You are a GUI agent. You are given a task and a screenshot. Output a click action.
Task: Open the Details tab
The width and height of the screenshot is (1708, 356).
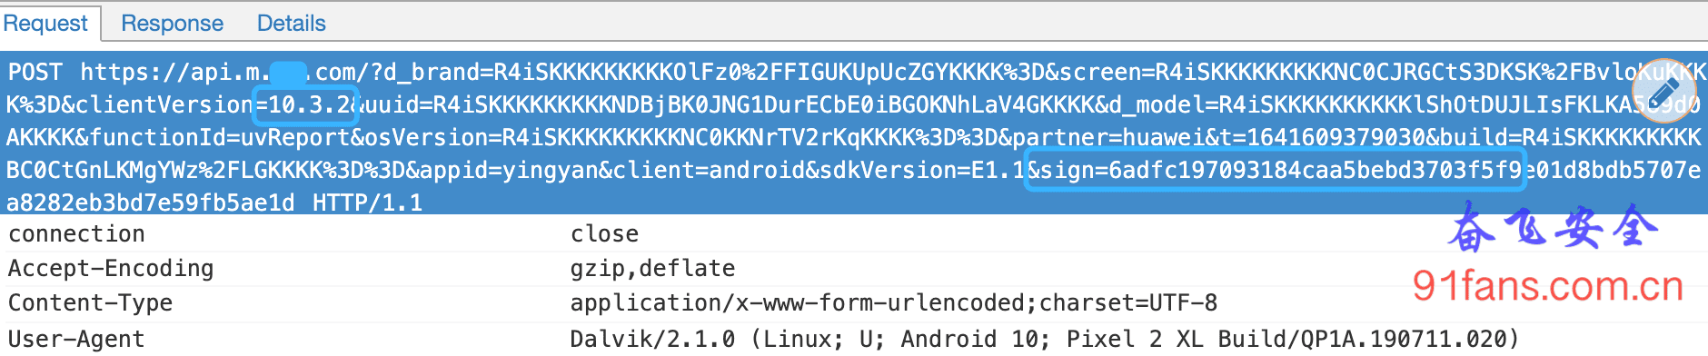291,23
